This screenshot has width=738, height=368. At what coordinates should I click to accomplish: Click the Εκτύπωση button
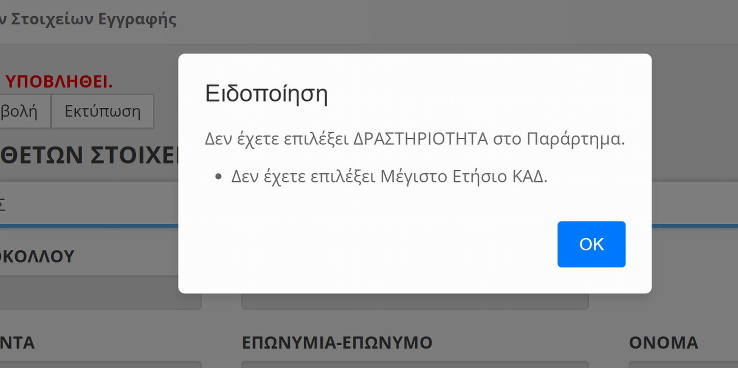tap(102, 112)
